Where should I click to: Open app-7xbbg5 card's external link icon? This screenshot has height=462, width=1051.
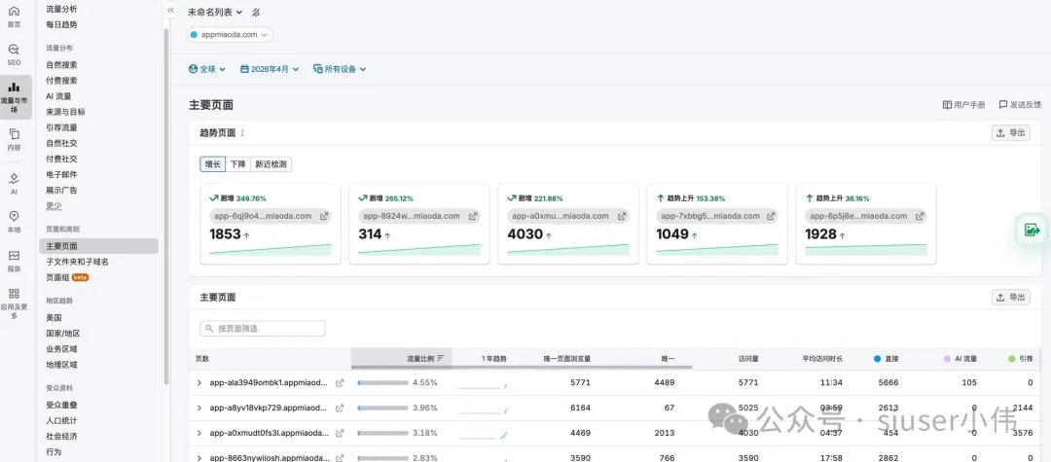pos(772,216)
